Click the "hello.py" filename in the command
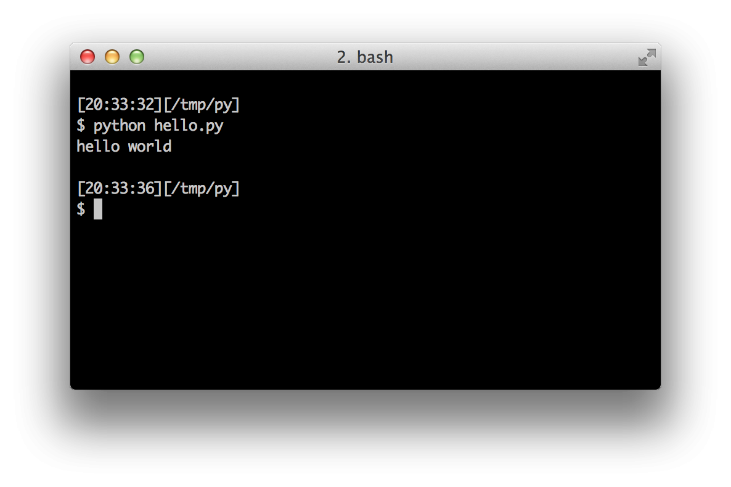The image size is (731, 487). tap(189, 126)
